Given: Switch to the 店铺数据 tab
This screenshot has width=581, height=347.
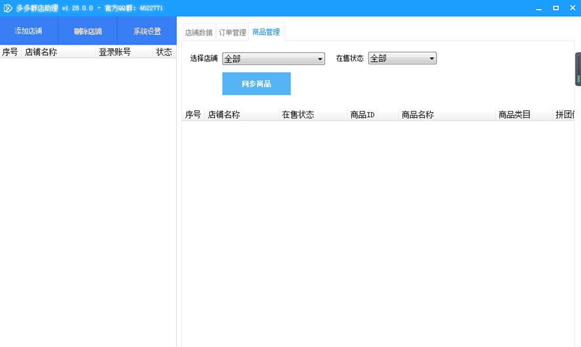Looking at the screenshot, I should point(199,33).
